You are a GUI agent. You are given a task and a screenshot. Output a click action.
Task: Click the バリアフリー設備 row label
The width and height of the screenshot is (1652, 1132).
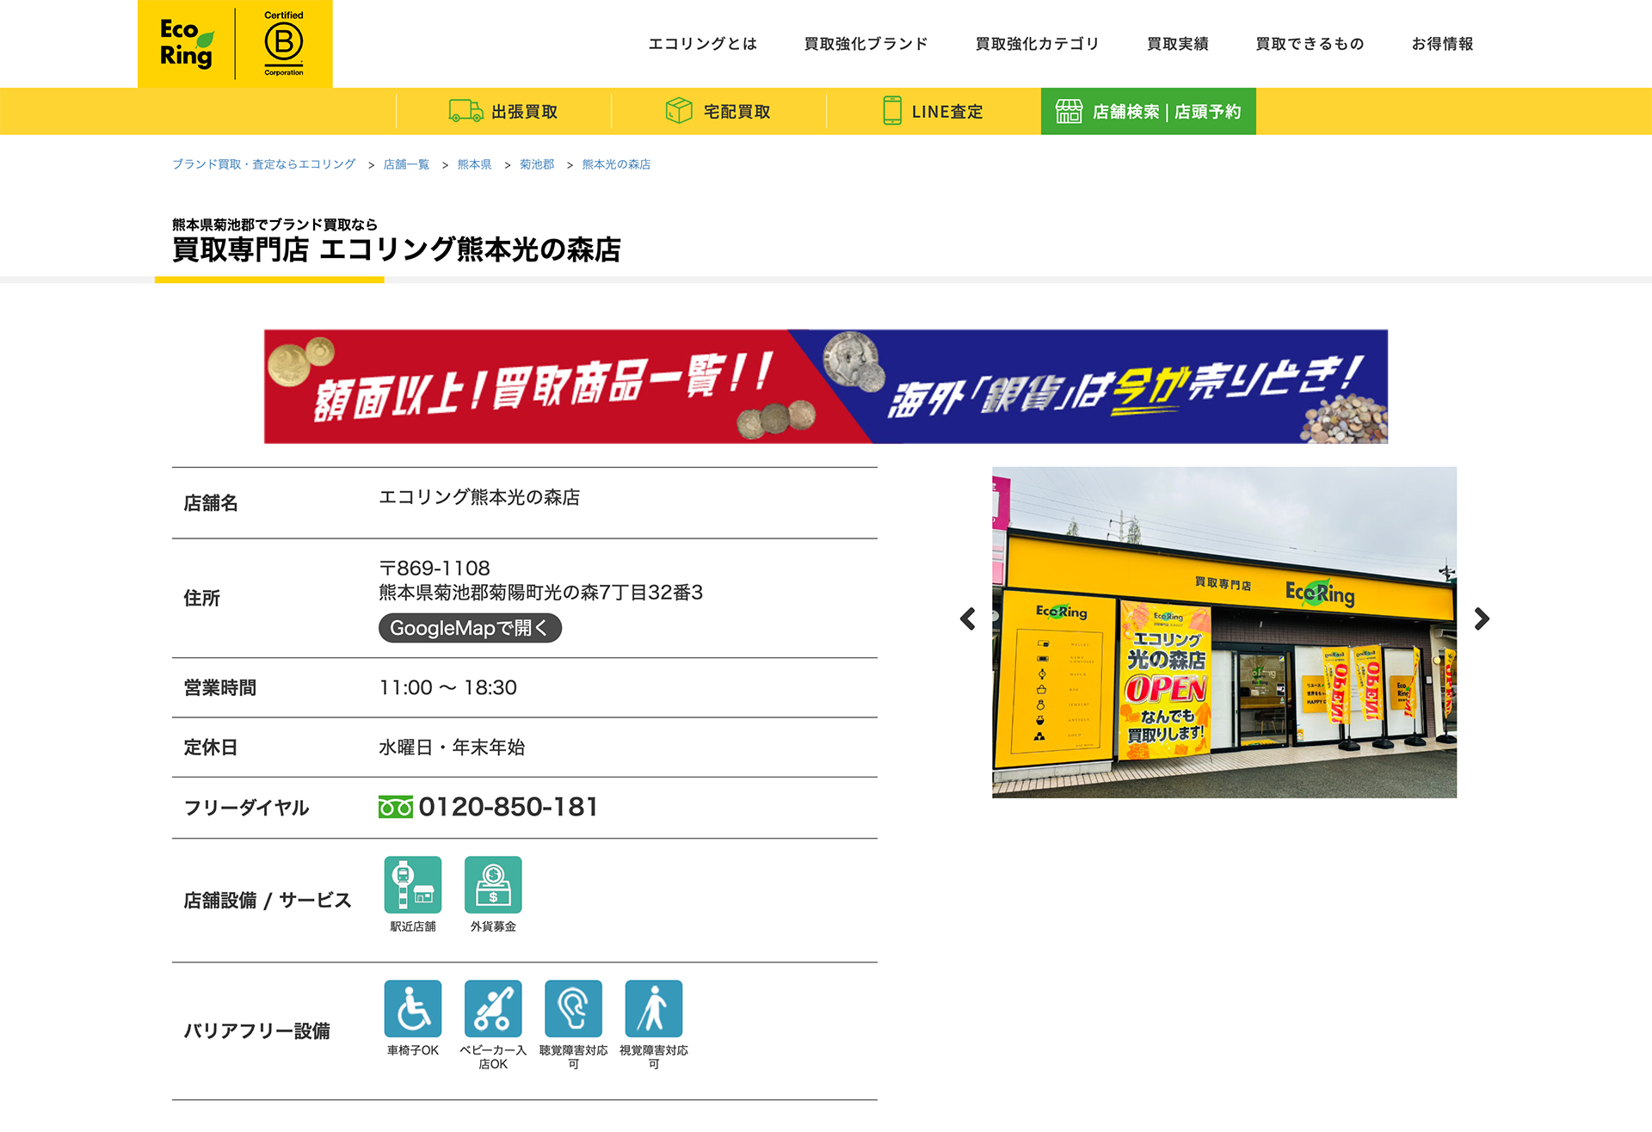(x=256, y=1030)
